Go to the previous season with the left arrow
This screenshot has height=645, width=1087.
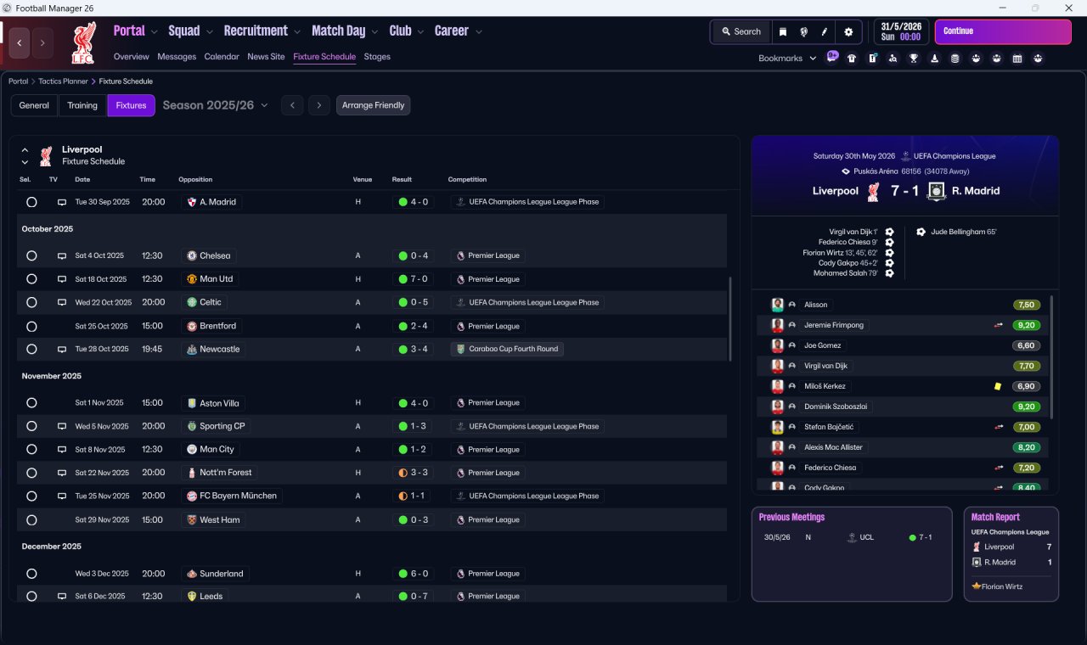click(x=292, y=105)
